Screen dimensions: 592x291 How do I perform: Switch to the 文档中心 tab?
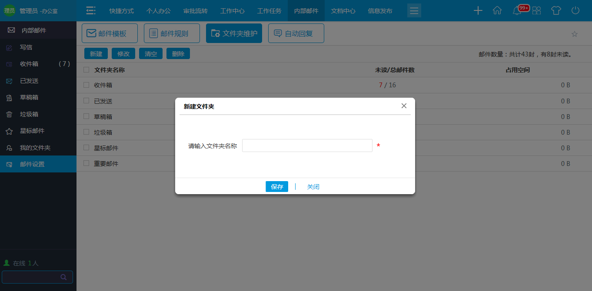343,10
